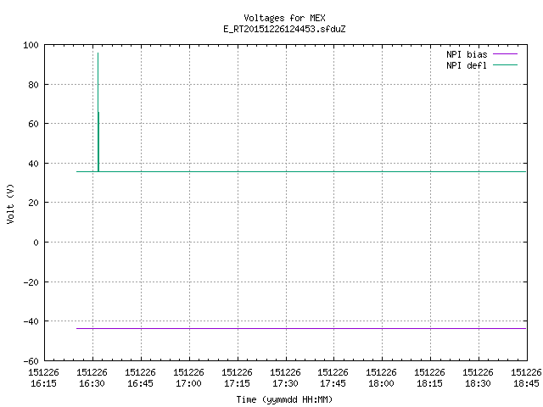Click the 'Time (yymmdd HH:MM)' x-axis label
Image resolution: width=543 pixels, height=407 pixels.
click(284, 399)
